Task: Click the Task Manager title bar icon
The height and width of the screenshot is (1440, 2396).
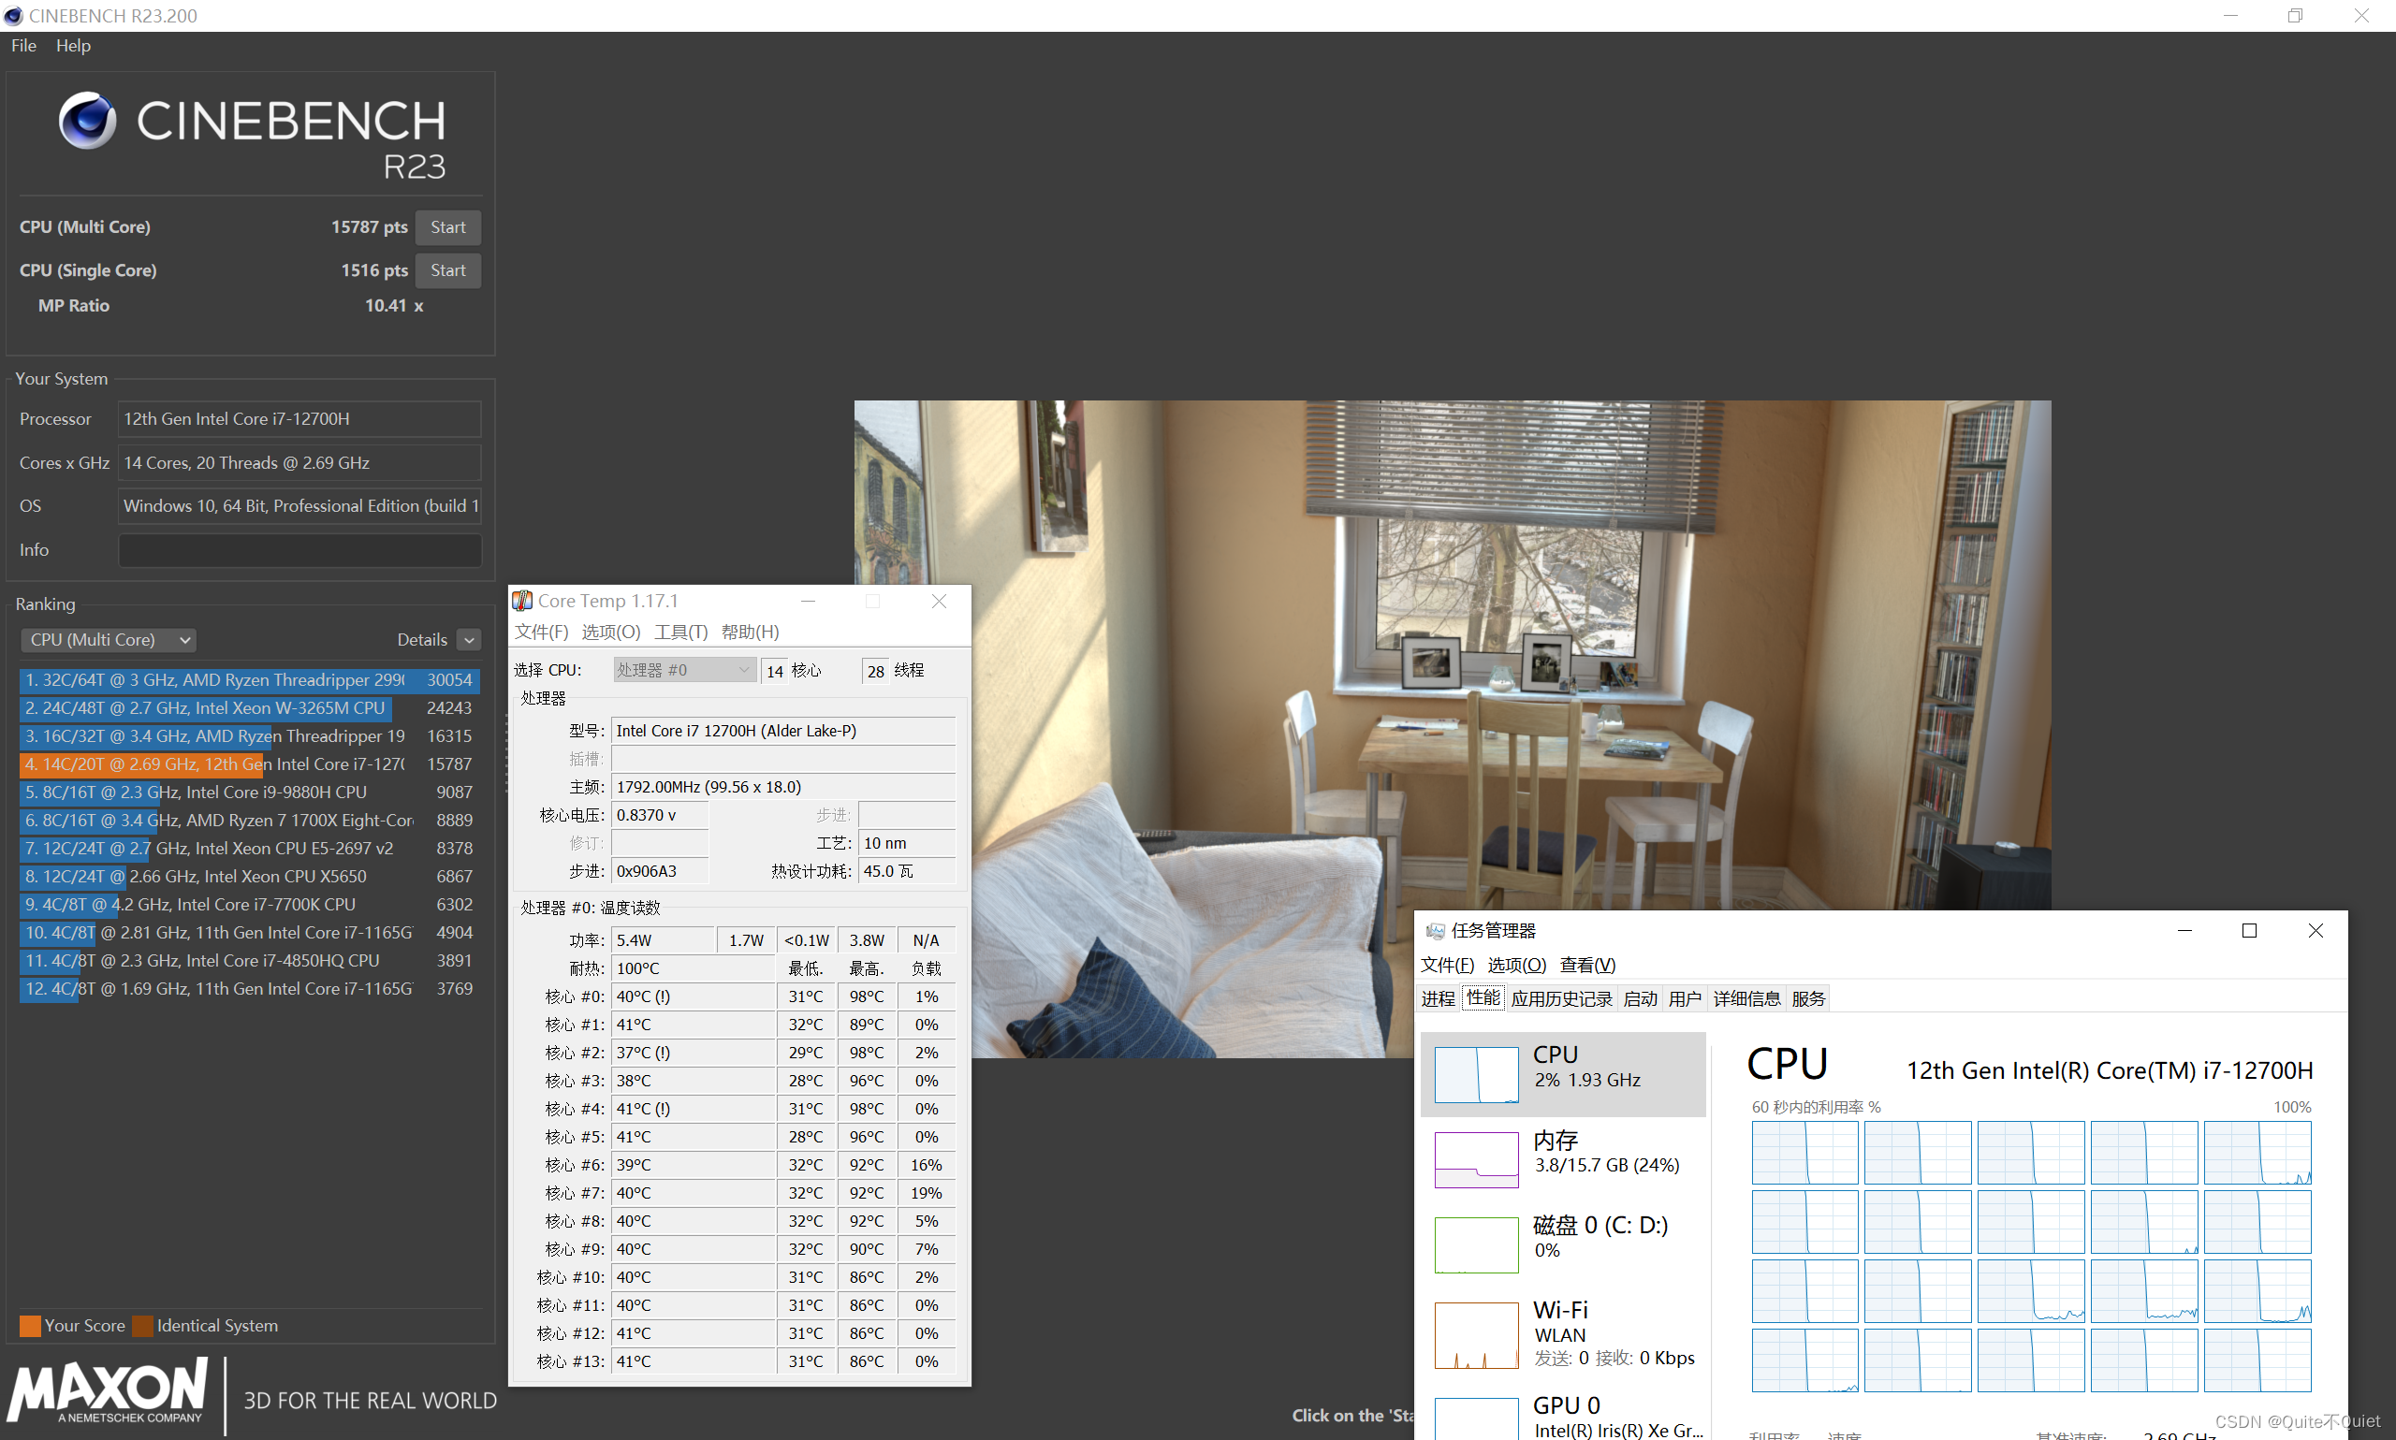Action: point(1434,931)
